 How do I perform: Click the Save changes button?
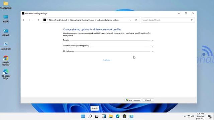[133, 100]
